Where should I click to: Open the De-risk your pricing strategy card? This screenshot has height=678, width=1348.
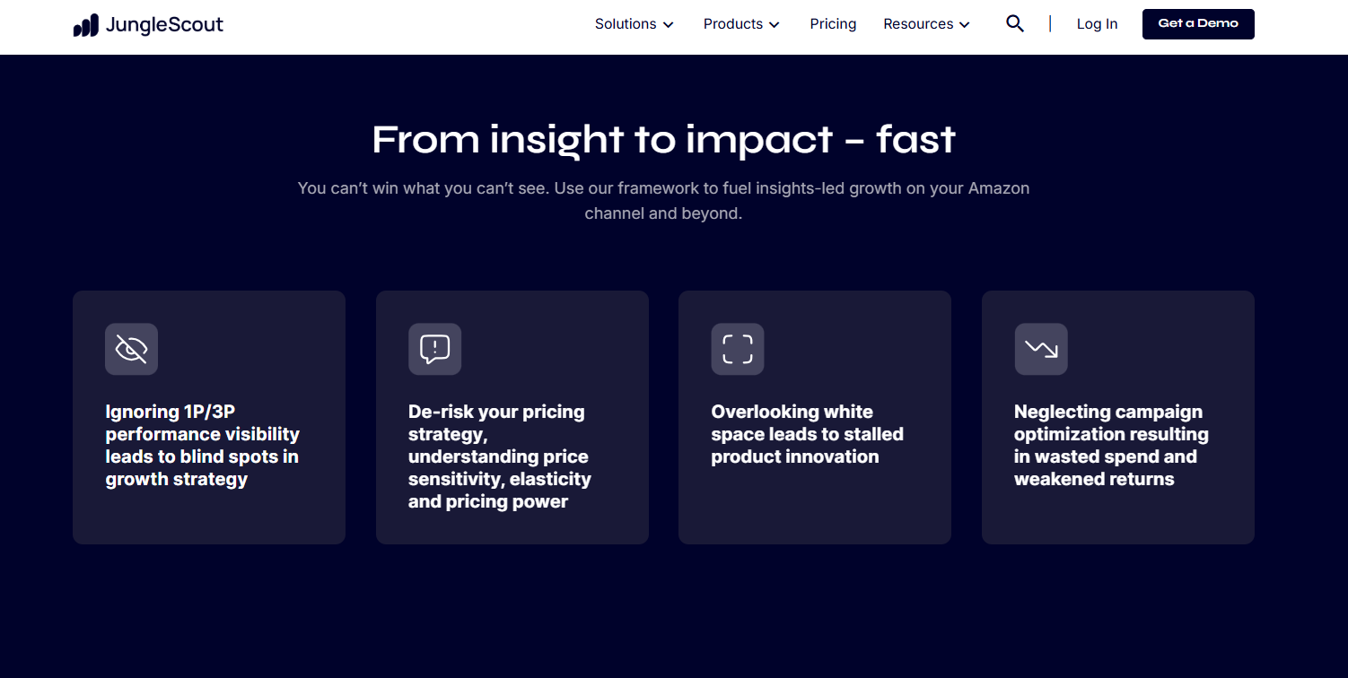click(x=512, y=417)
